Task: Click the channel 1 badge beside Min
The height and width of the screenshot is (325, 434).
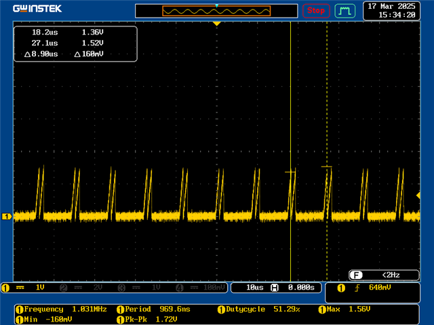Action: pyautogui.click(x=20, y=320)
